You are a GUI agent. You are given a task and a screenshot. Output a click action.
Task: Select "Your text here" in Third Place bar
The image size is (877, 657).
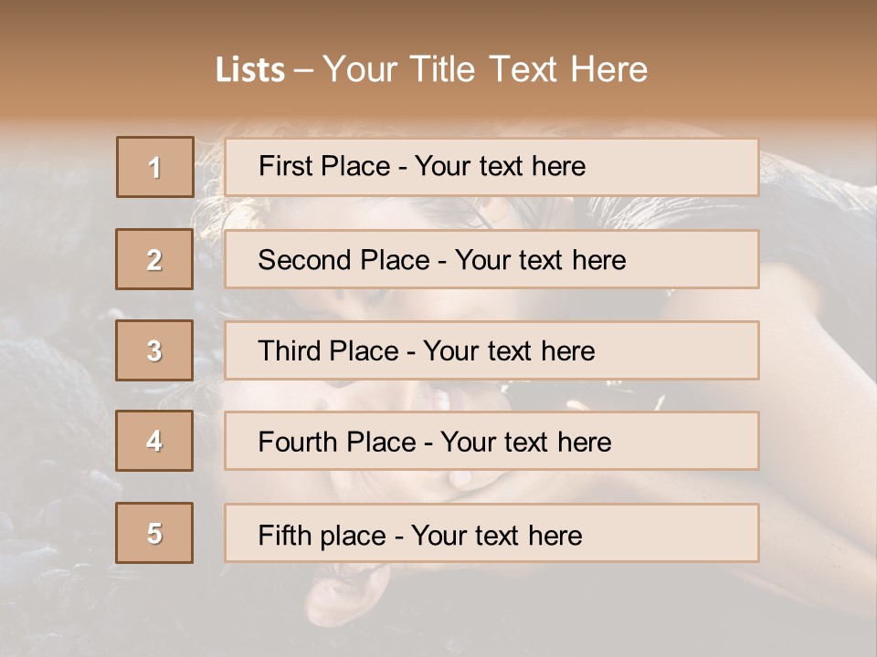509,351
